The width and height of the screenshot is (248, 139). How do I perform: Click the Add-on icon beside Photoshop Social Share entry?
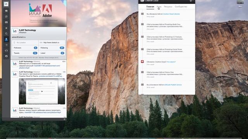click(142, 49)
